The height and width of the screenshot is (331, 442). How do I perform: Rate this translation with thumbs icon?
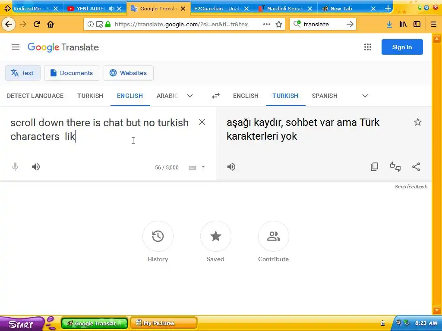pos(395,167)
